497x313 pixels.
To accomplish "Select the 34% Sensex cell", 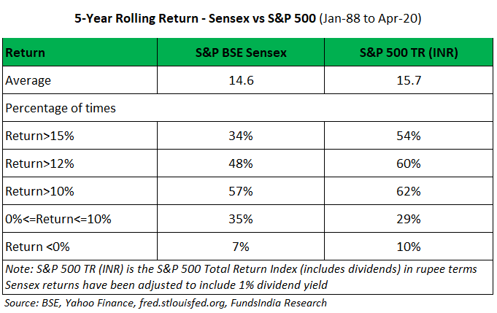I will point(241,136).
